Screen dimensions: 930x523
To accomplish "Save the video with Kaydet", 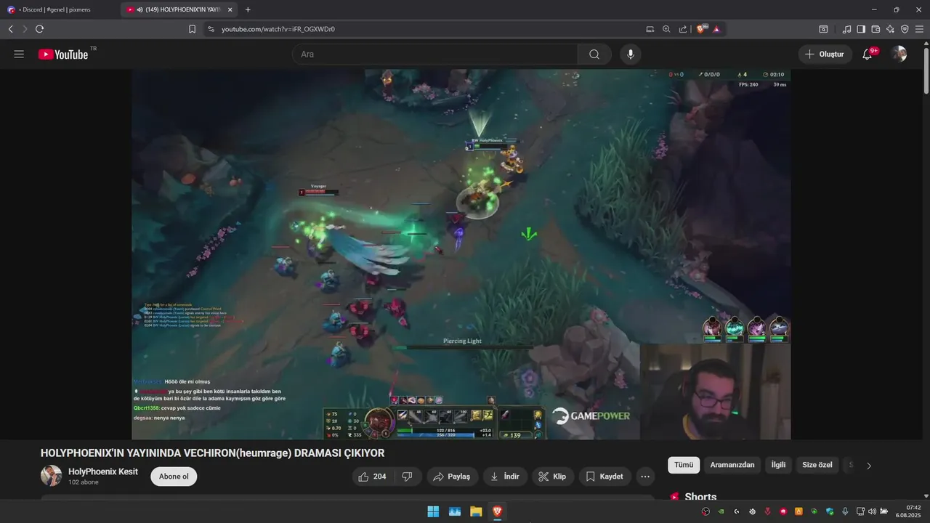I will point(604,477).
